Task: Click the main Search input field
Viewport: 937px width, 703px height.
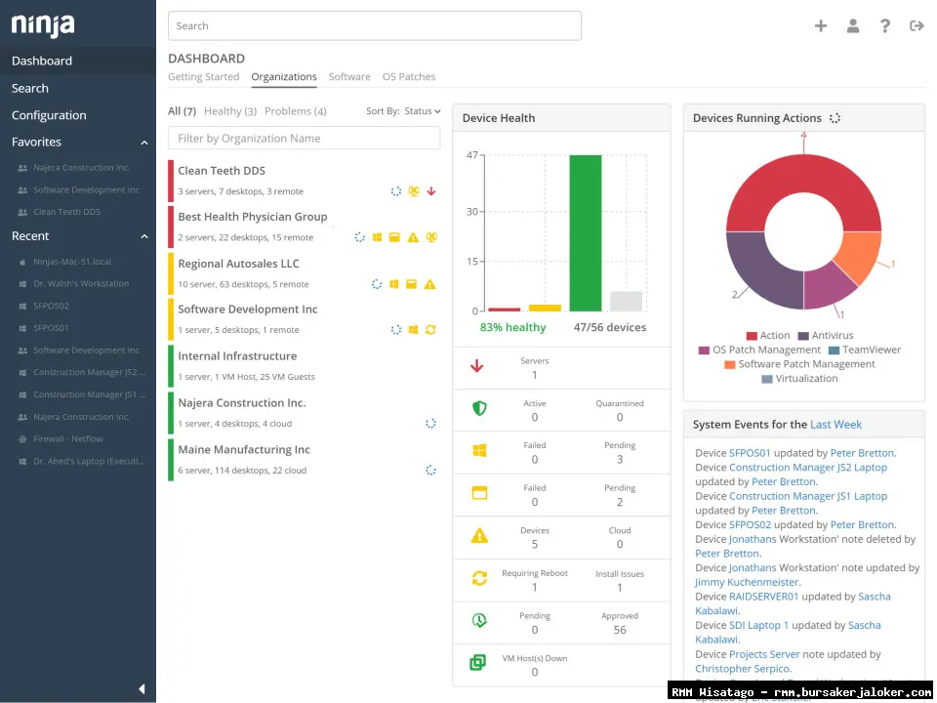Action: coord(375,25)
